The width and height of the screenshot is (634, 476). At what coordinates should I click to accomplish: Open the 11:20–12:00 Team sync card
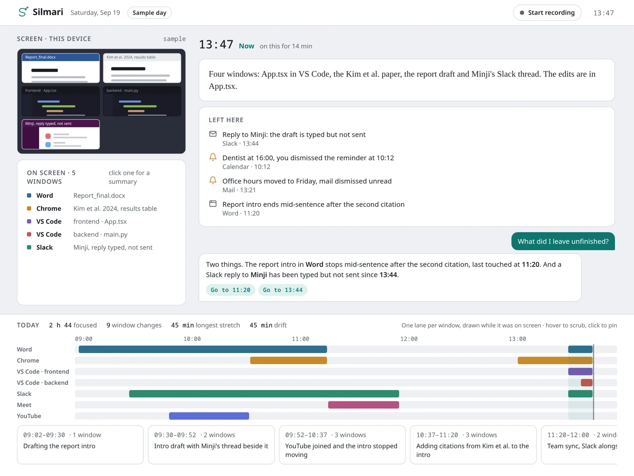point(579,445)
